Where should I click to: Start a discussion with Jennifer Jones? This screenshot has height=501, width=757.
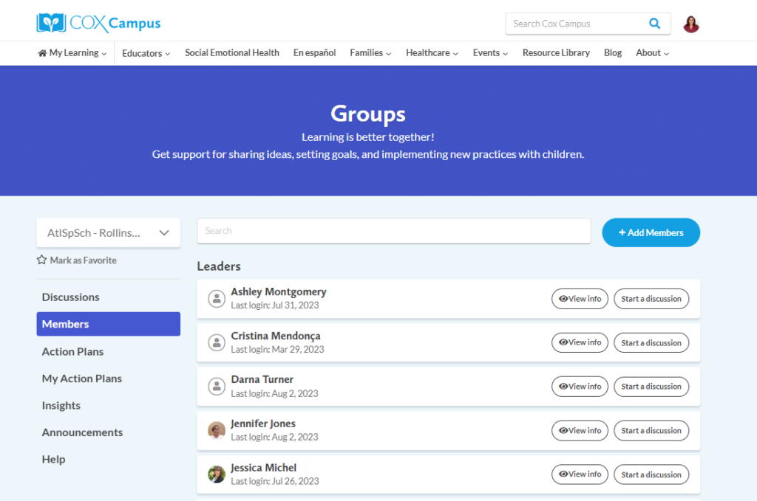[x=651, y=431]
